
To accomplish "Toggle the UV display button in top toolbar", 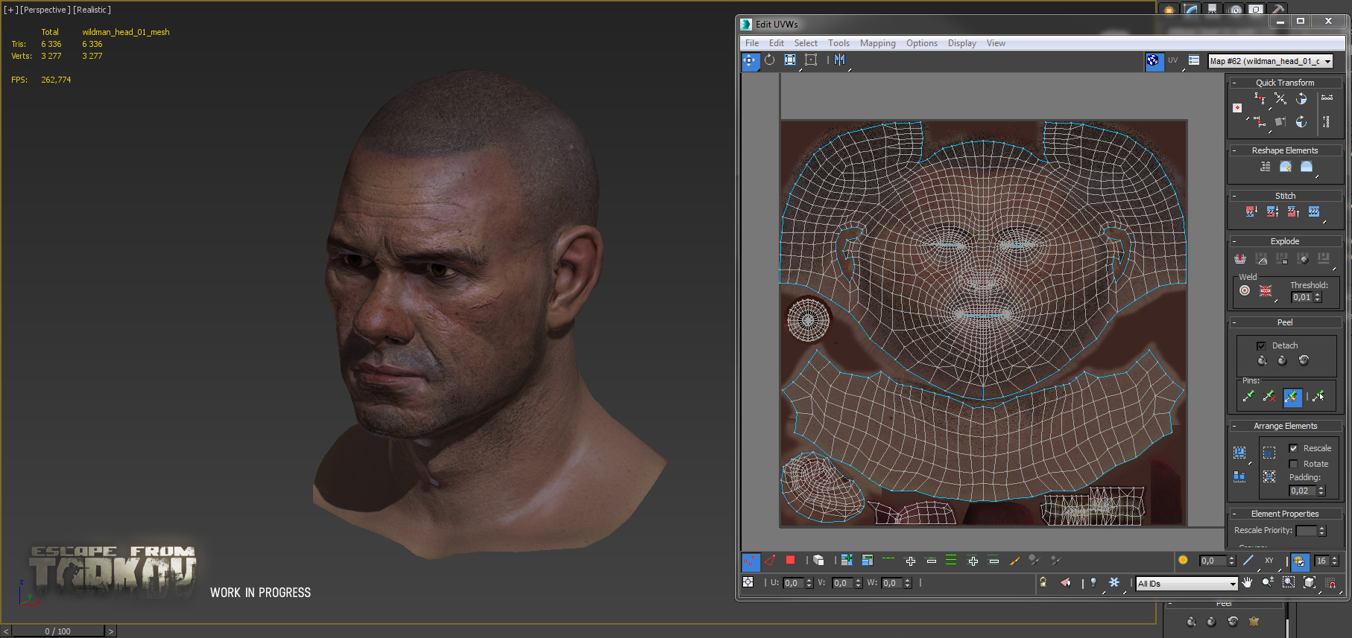I will [1173, 60].
